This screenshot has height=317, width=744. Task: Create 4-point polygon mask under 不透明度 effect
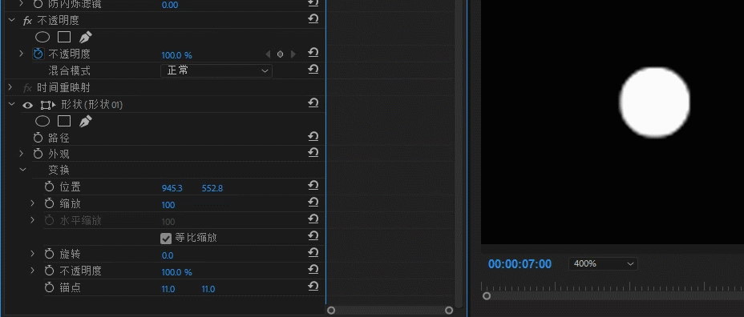click(x=64, y=38)
